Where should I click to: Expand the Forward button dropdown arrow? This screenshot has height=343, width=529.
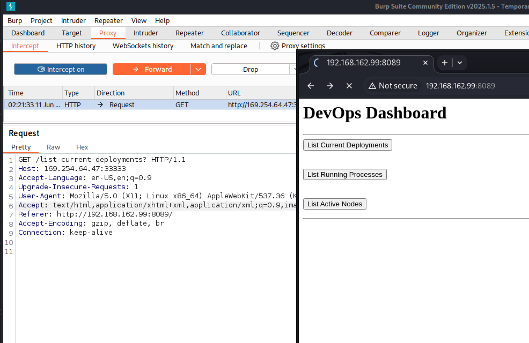click(x=199, y=69)
